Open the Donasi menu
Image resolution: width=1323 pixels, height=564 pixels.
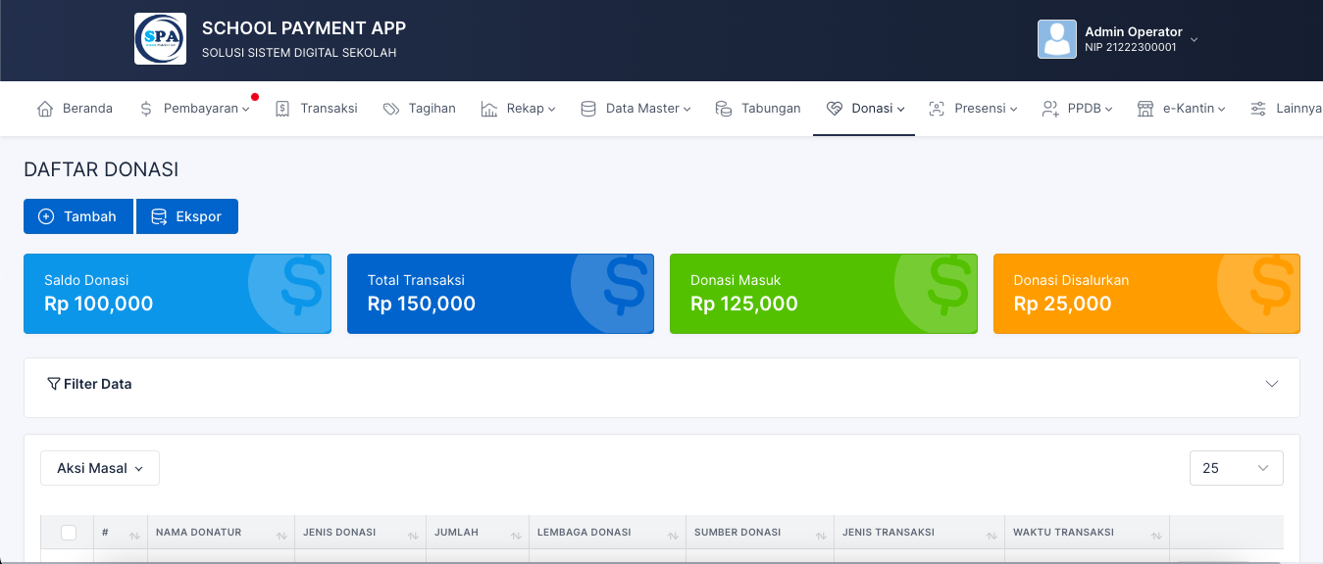[x=864, y=109]
